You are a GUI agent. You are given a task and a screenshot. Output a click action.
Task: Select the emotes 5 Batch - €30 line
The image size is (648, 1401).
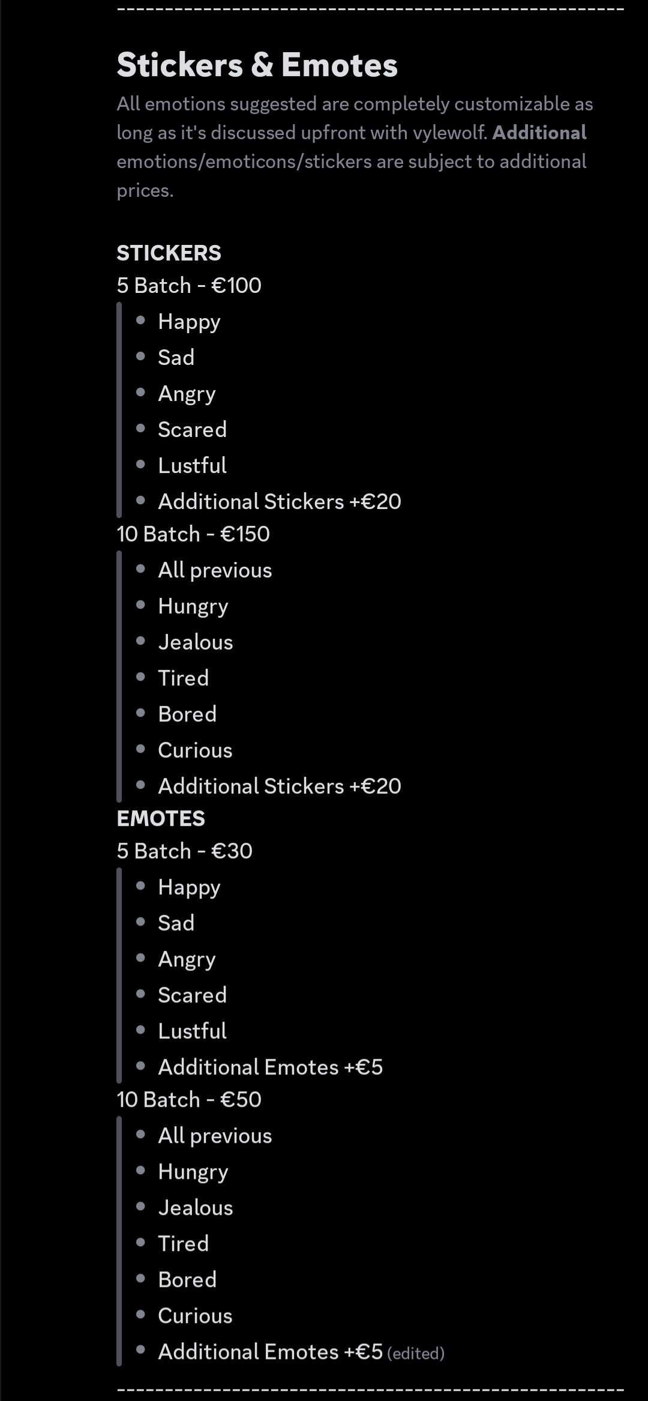point(184,851)
